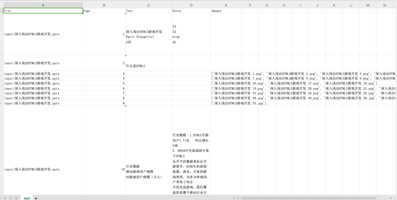The width and height of the screenshot is (397, 200).
Task: Jump to last sheet tab arrow
Action: (x=16, y=198)
